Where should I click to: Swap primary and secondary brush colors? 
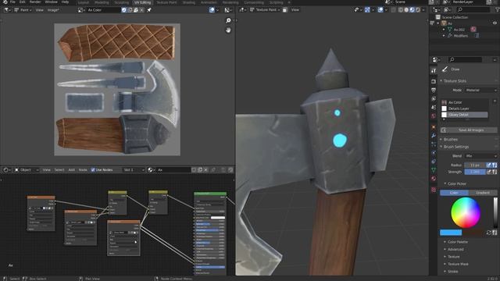click(489, 233)
